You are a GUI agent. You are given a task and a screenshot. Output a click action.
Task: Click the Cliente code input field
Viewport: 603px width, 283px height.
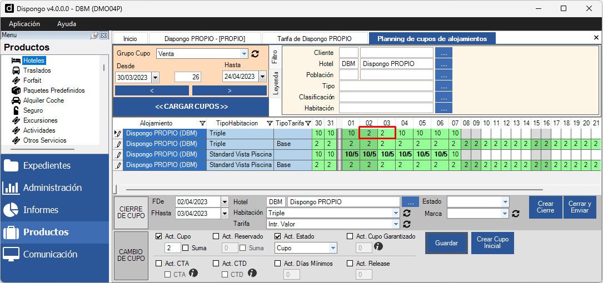[x=348, y=53]
